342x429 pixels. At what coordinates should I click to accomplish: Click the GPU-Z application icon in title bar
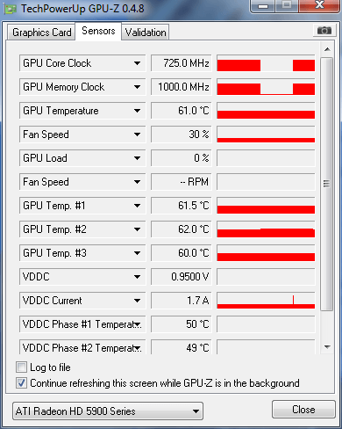11,9
